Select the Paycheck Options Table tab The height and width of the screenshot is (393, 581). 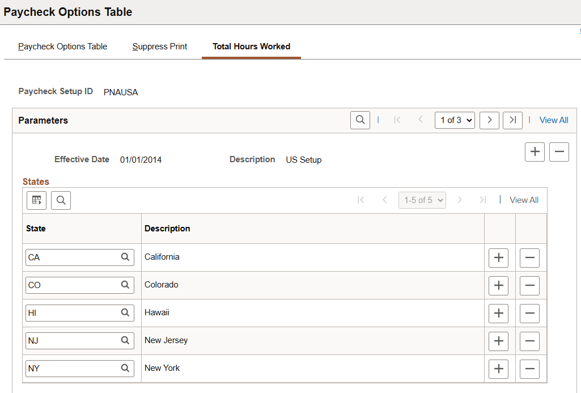[x=62, y=47]
